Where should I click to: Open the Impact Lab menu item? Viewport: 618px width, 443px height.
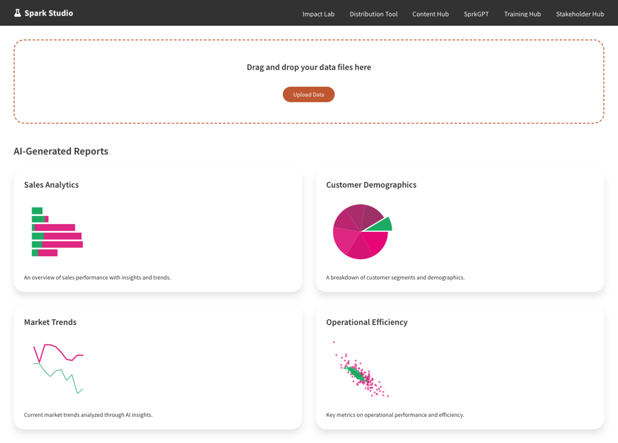tap(318, 14)
